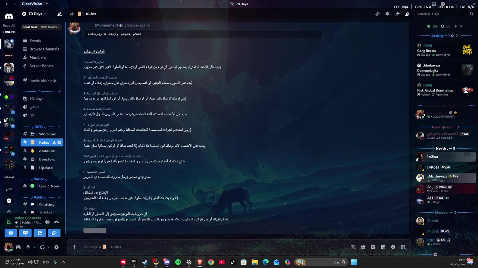Deafen with headphone icon
The width and height of the screenshot is (478, 268).
click(42, 247)
